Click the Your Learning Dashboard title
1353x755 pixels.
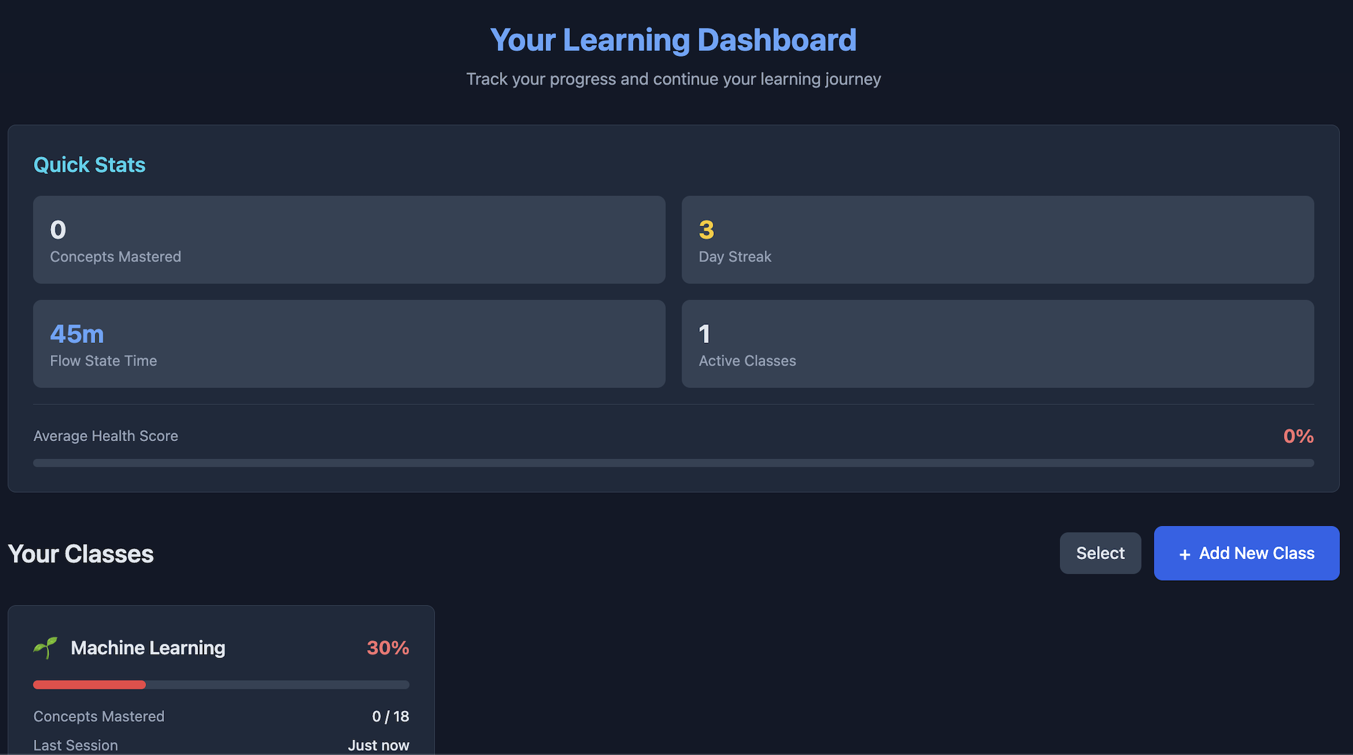pyautogui.click(x=673, y=39)
